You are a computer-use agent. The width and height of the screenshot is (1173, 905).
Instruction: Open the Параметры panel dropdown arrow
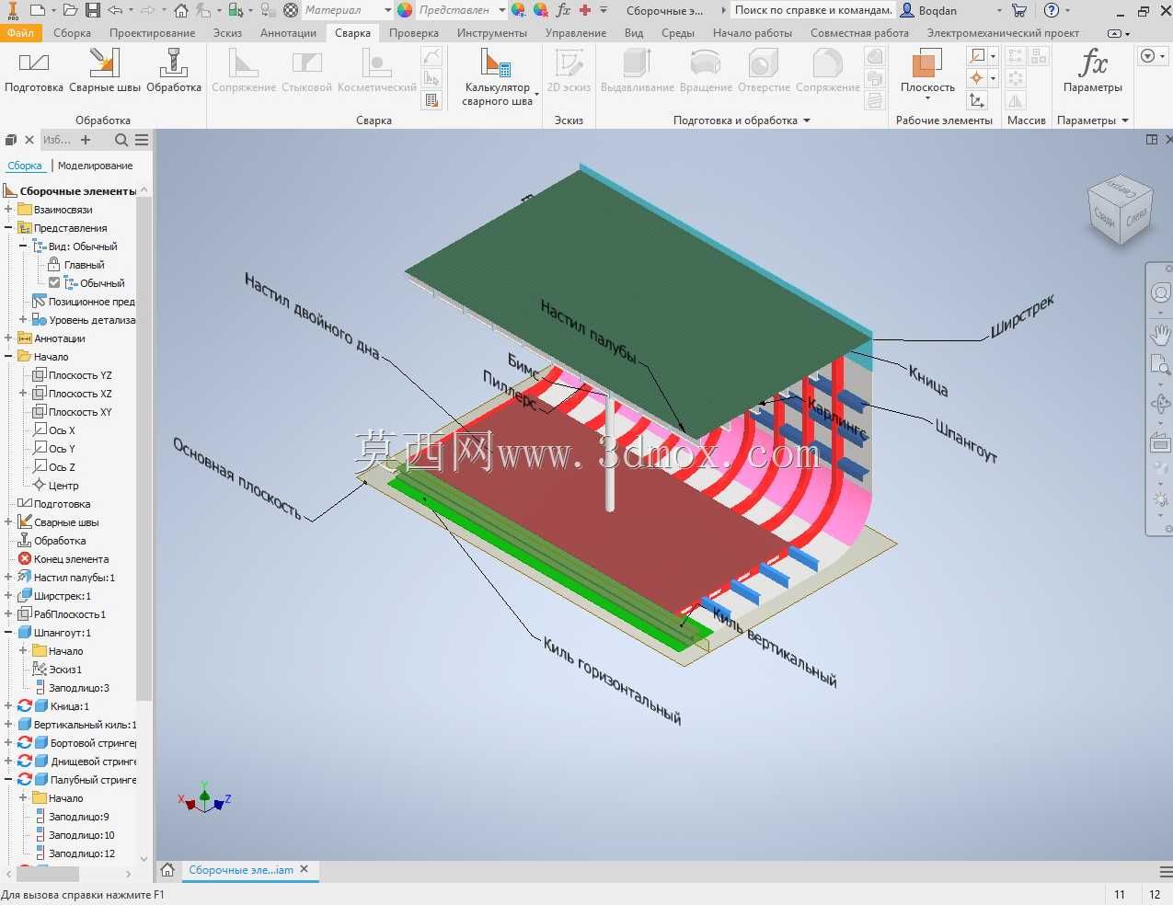point(1124,120)
